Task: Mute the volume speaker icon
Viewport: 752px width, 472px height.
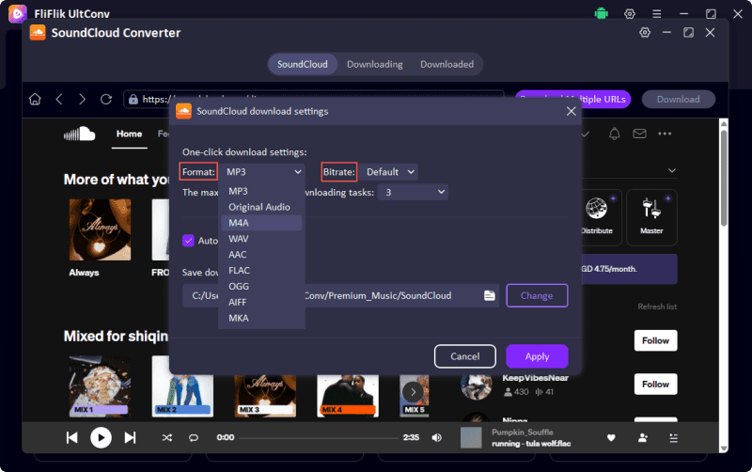Action: pos(436,437)
